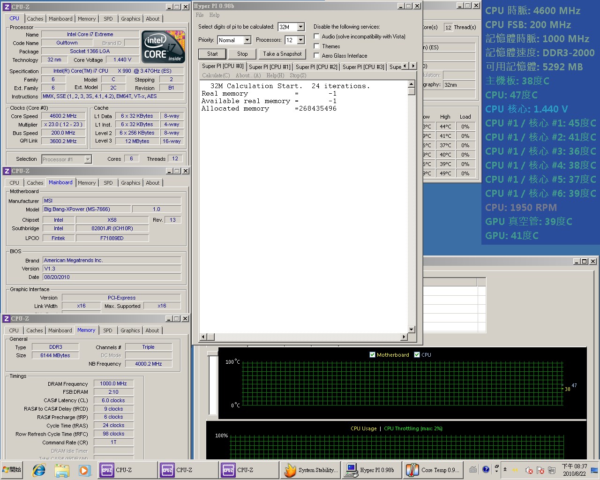Viewport: 600px width, 480px height.
Task: Click the Hyper PI output scrollbar up arrow
Action: point(412,84)
